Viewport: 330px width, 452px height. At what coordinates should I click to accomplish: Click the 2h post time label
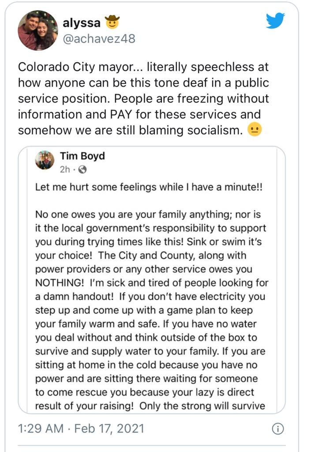65,169
